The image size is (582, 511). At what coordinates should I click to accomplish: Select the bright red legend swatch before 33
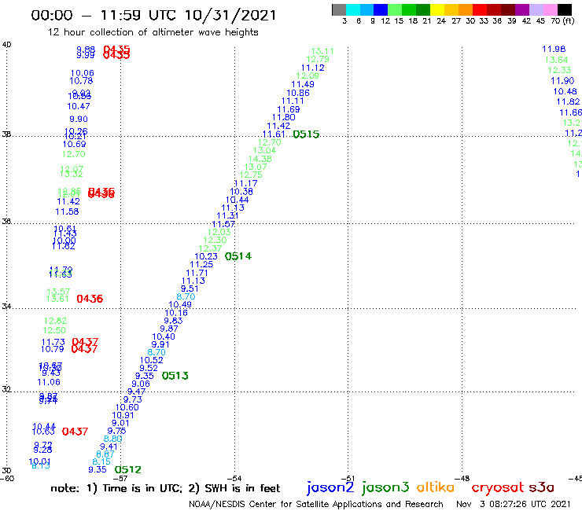click(x=480, y=9)
